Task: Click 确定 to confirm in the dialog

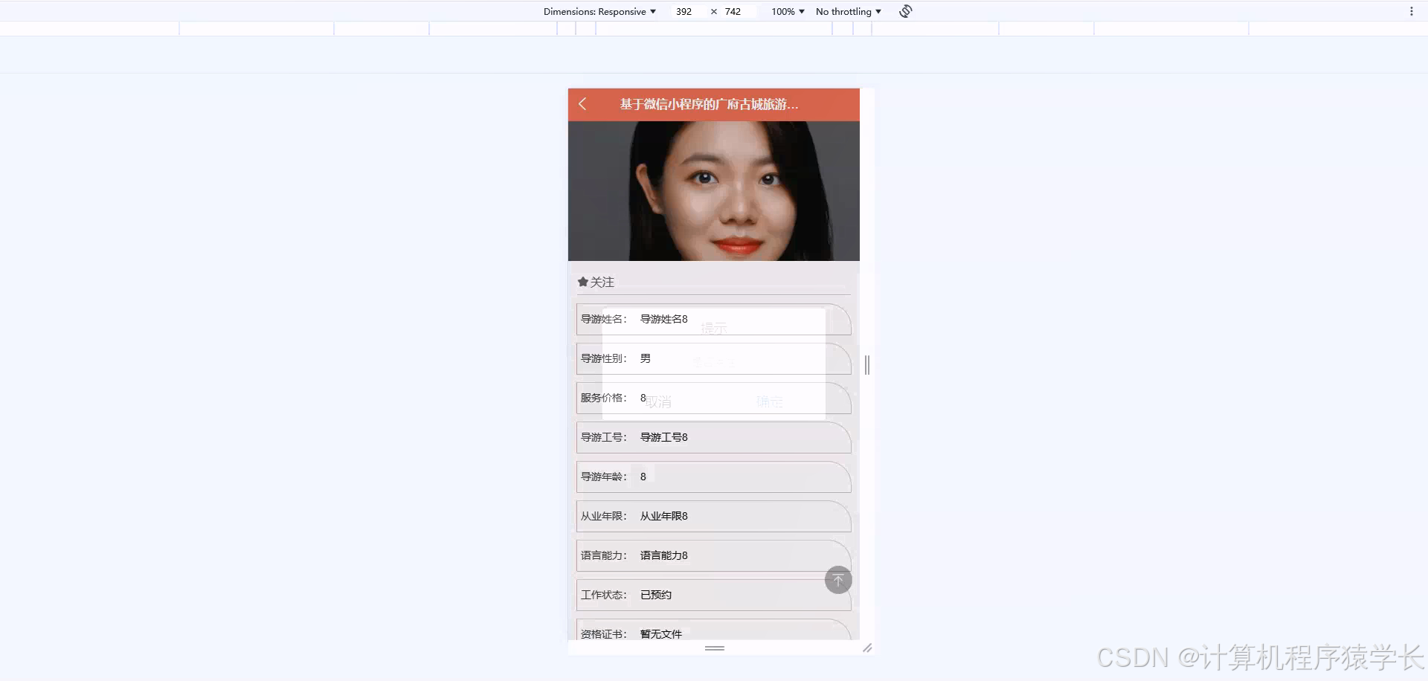Action: tap(770, 400)
